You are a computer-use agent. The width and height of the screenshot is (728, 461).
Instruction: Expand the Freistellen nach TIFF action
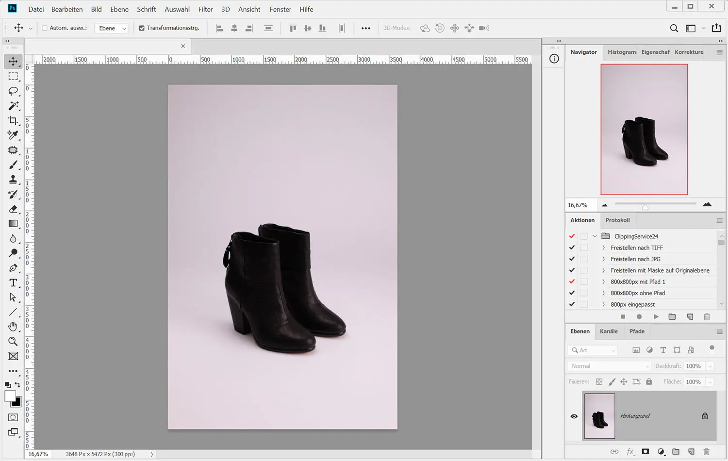[603, 248]
